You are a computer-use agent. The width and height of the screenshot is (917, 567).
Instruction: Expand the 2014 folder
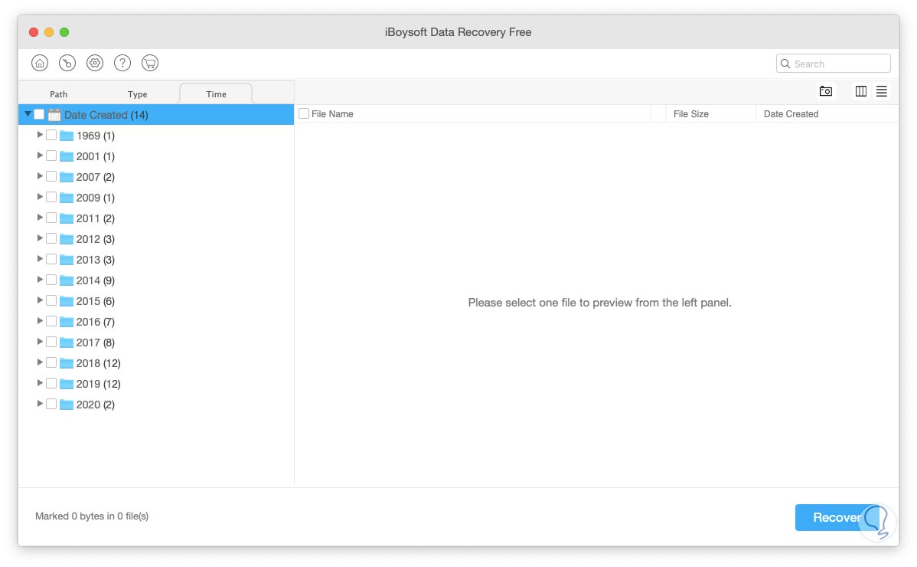40,280
